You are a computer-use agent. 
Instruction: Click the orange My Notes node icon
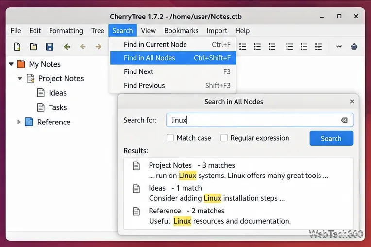click(21, 64)
